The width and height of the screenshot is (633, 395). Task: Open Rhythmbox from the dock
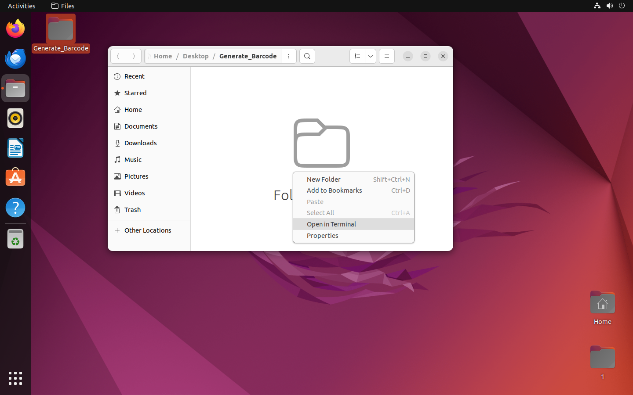(x=15, y=118)
